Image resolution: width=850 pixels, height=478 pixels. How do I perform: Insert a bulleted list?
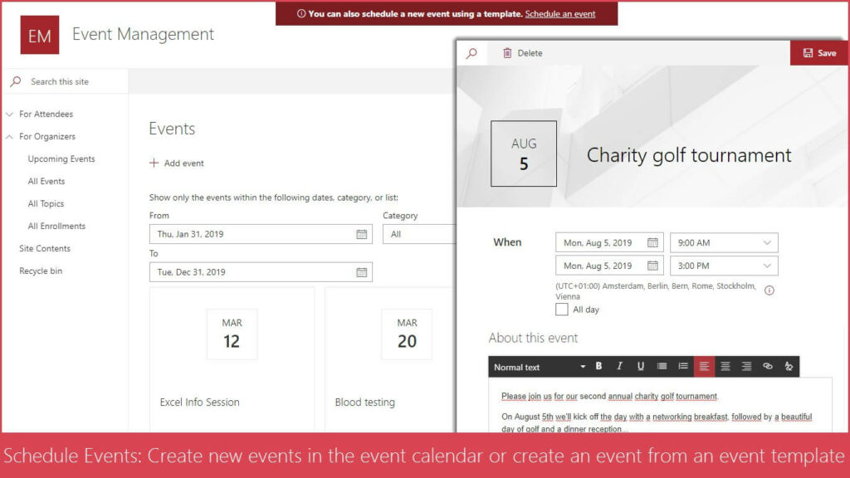[x=662, y=366]
